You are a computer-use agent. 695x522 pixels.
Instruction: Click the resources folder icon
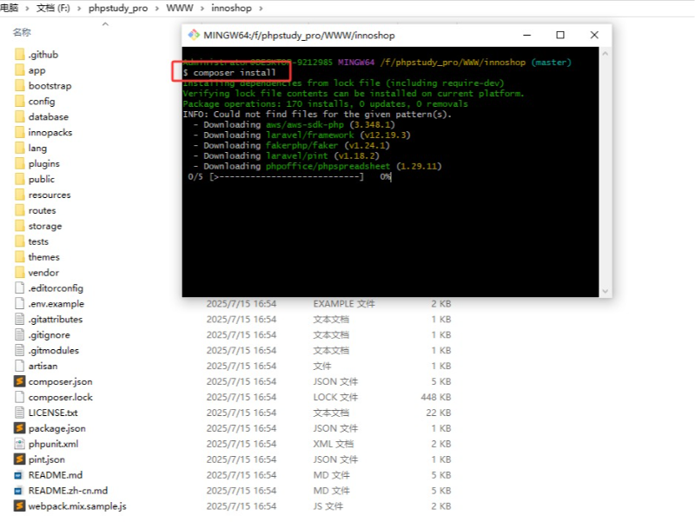[x=19, y=195]
